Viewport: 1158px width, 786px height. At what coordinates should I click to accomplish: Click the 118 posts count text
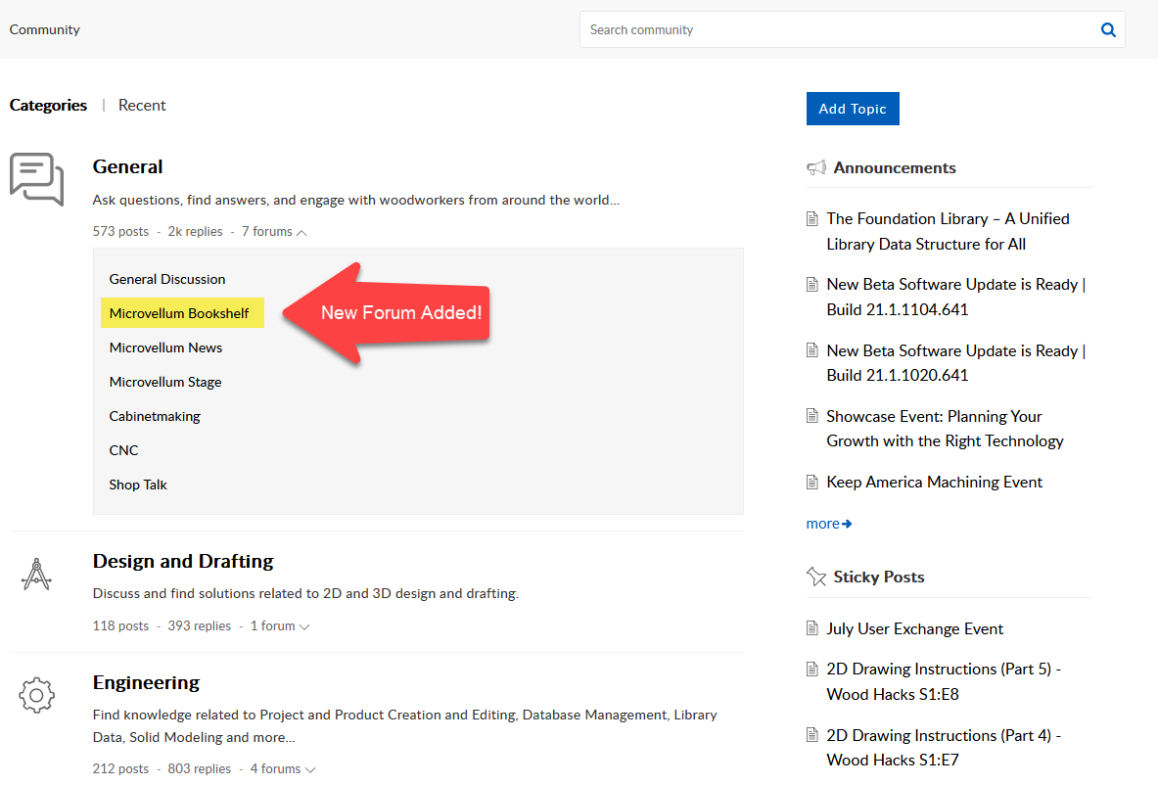(x=120, y=626)
